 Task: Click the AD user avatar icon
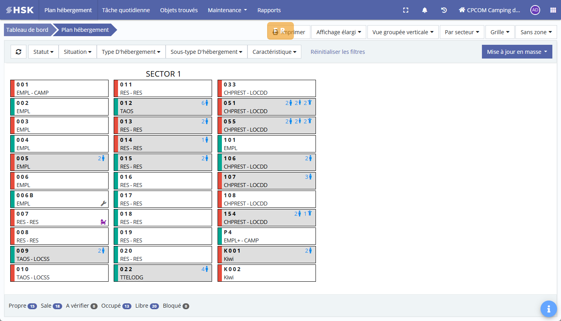535,10
